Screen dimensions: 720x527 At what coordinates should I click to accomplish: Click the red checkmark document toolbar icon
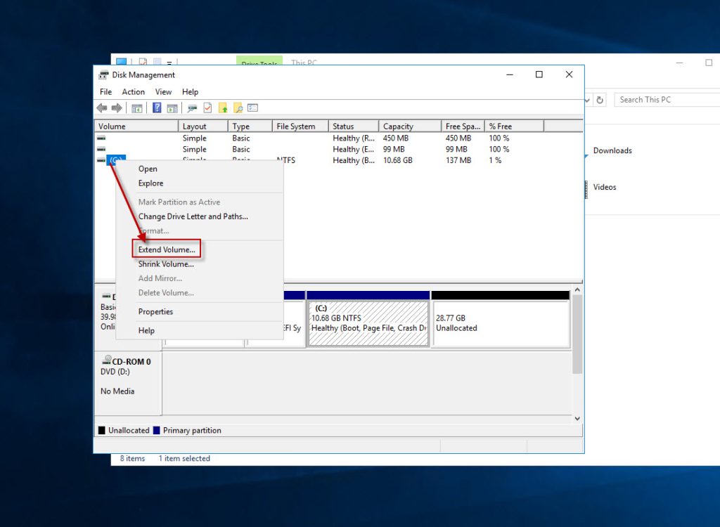(x=207, y=108)
